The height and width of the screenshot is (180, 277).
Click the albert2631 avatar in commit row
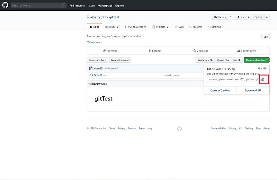91,68
